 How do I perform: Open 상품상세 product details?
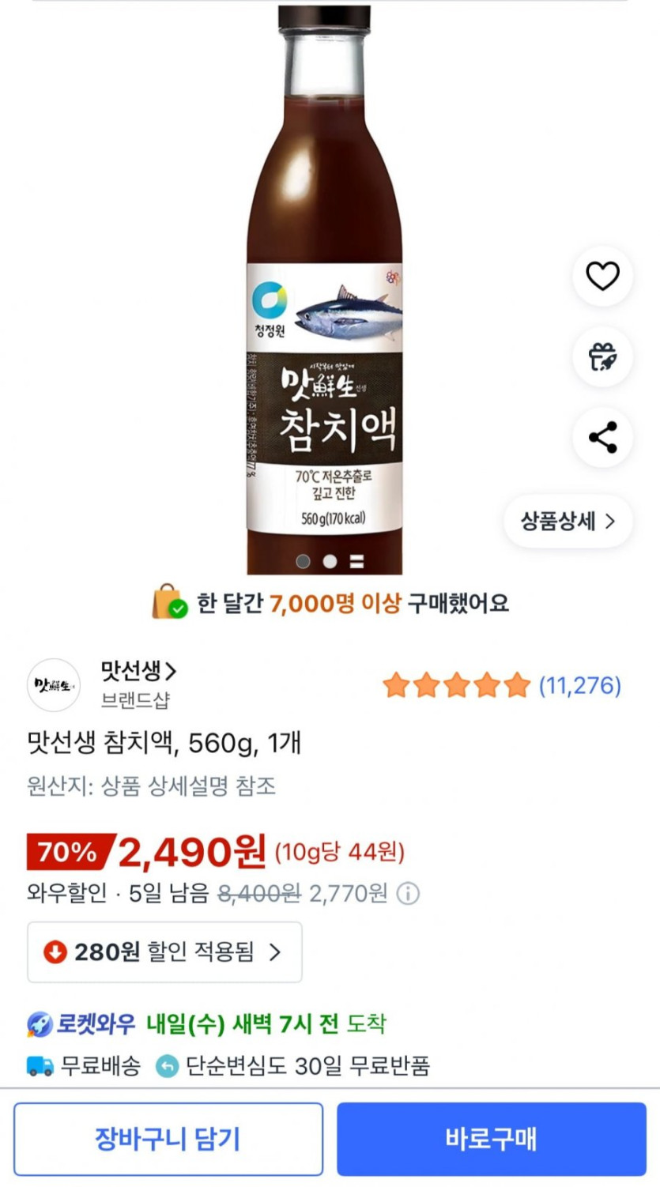coord(568,522)
